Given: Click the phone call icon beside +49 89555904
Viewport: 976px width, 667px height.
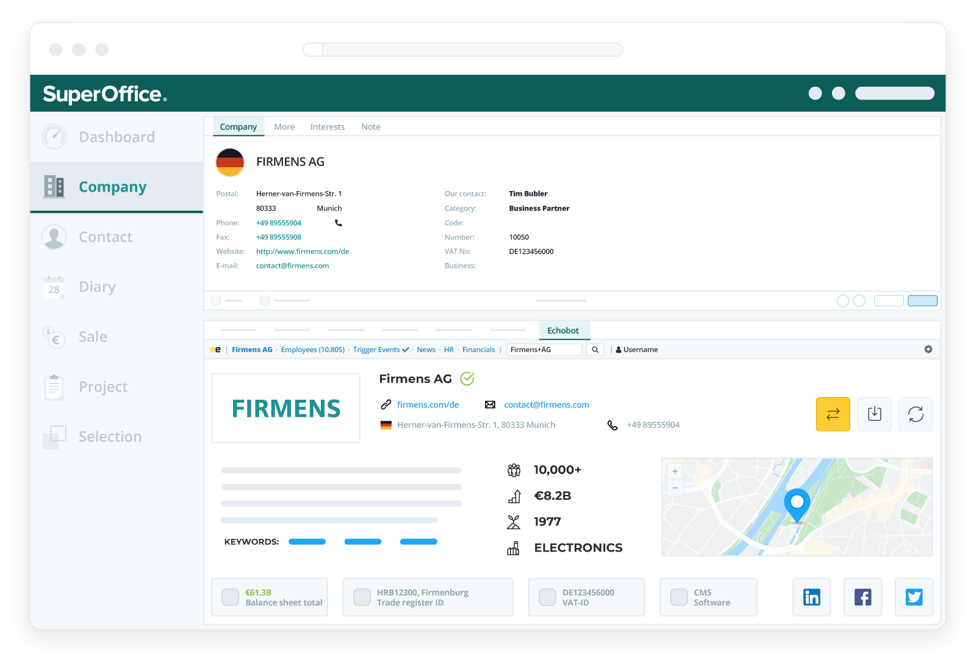Looking at the screenshot, I should coord(339,223).
